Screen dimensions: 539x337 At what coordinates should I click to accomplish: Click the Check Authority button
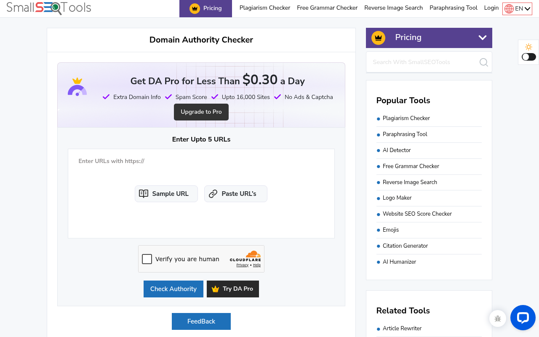[x=173, y=289]
